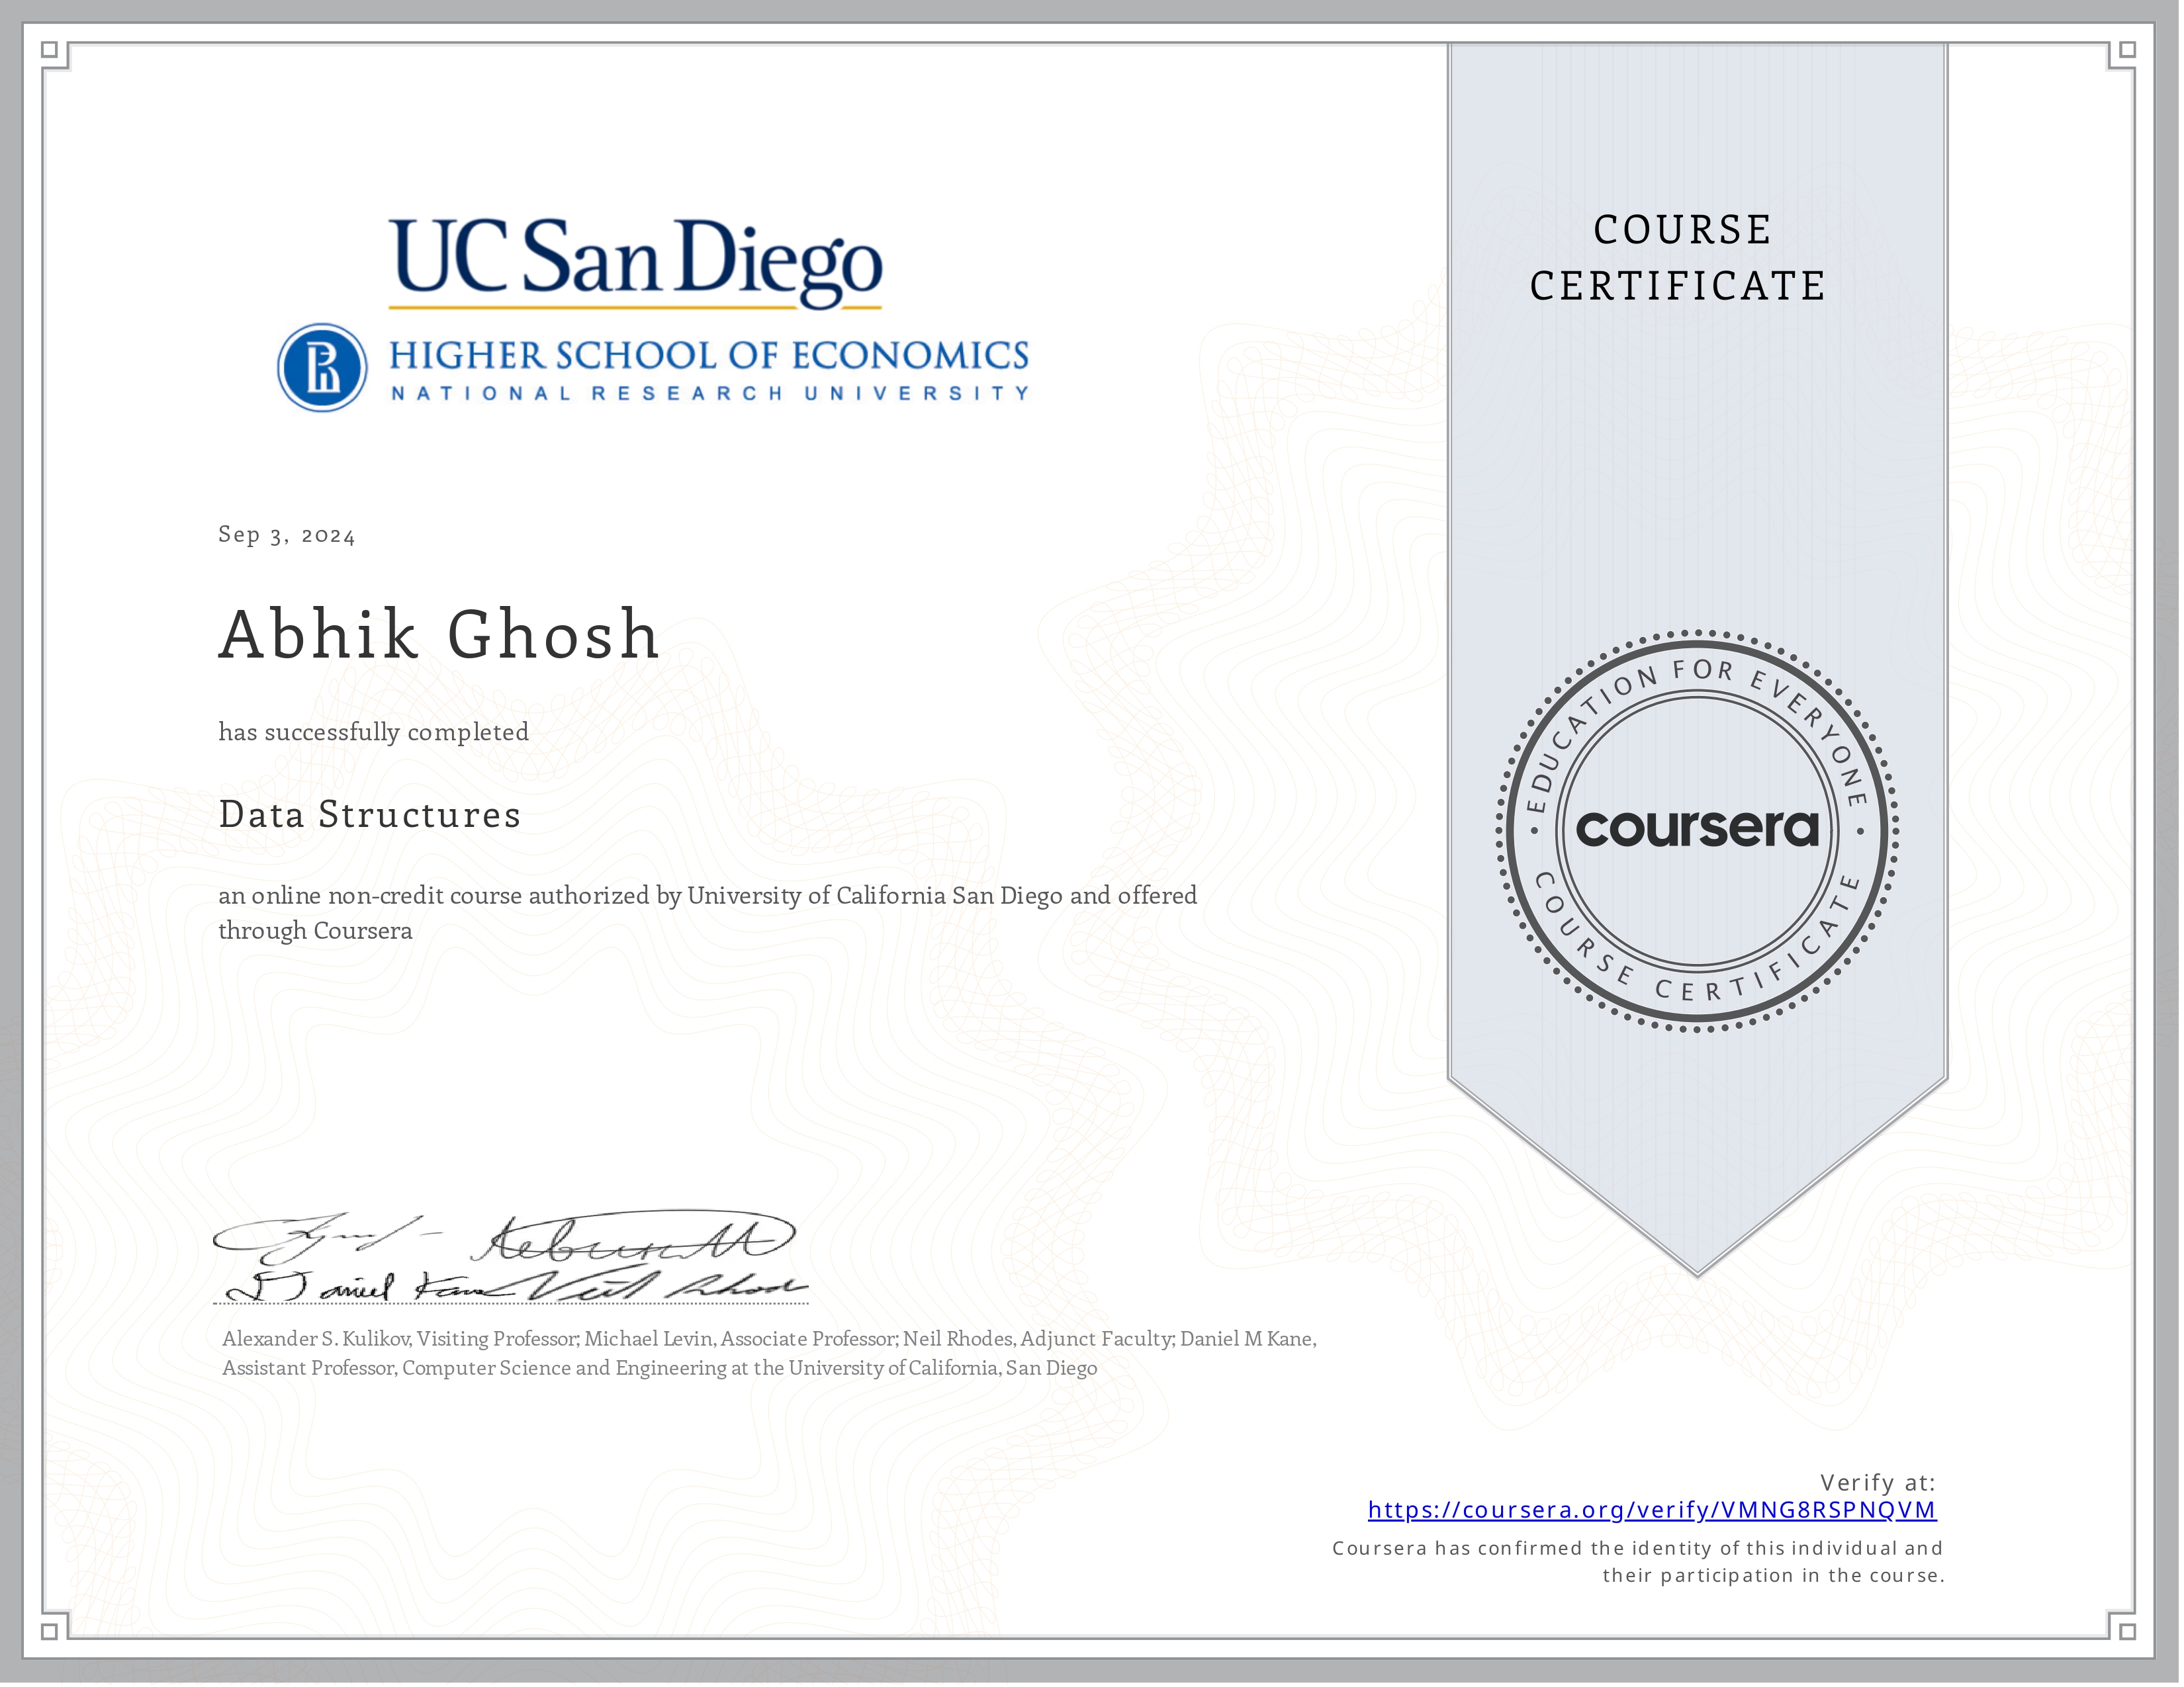Screen dimensions: 2184x1687
Task: Click the HSE round emblem icon
Action: [322, 368]
